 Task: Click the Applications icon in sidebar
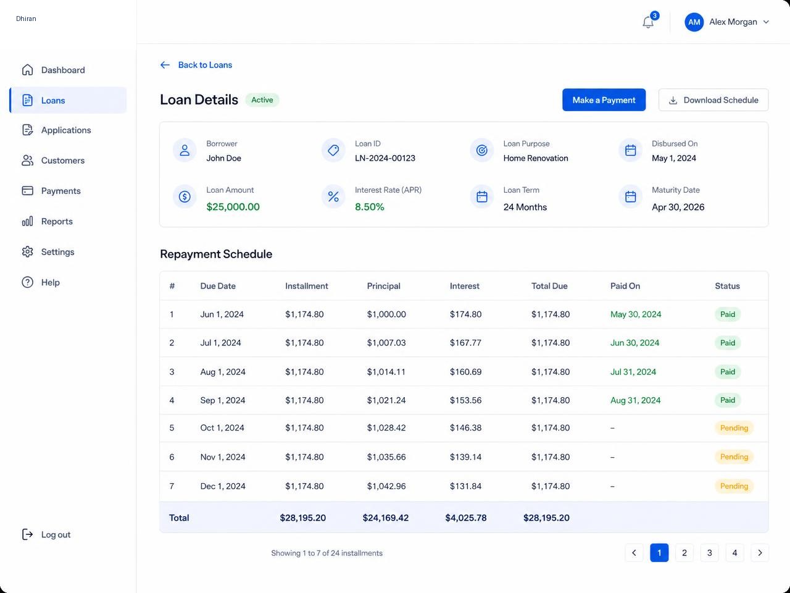27,130
